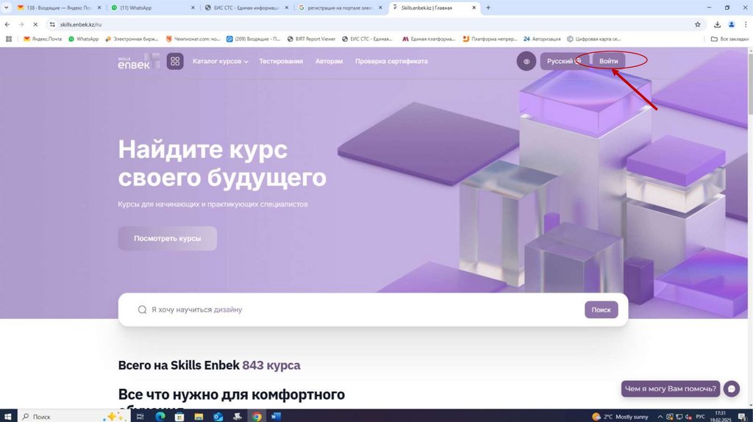753x422 pixels.
Task: Bookmark this page with star icon
Action: coord(697,24)
